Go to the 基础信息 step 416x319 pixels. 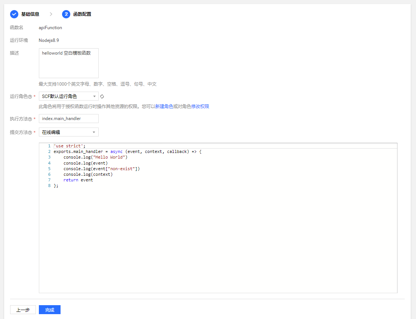30,14
